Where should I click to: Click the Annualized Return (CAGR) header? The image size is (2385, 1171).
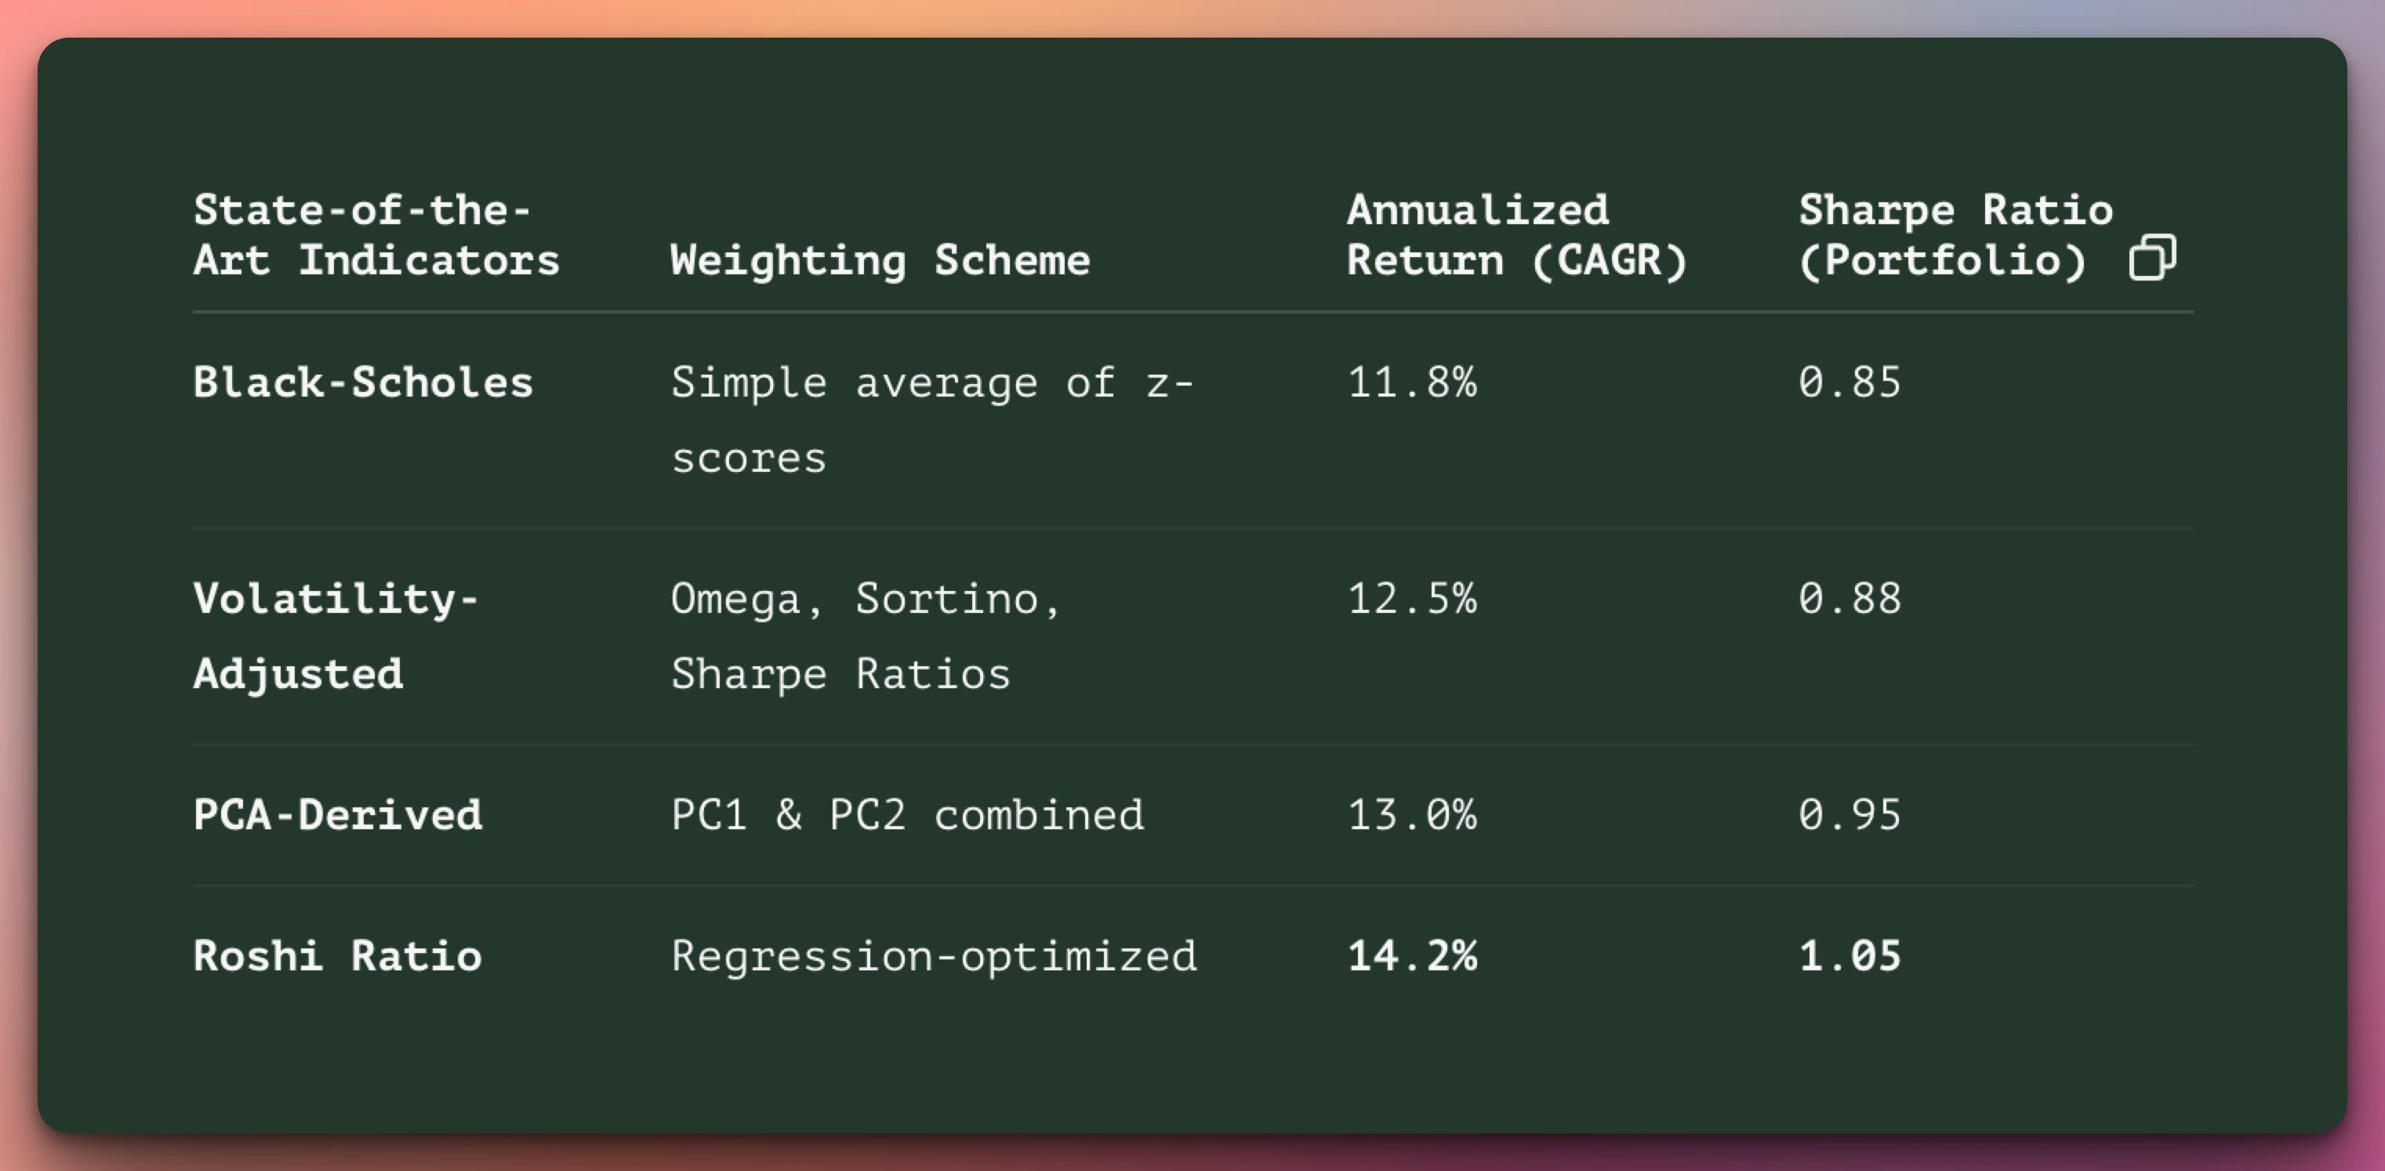[x=1517, y=235]
